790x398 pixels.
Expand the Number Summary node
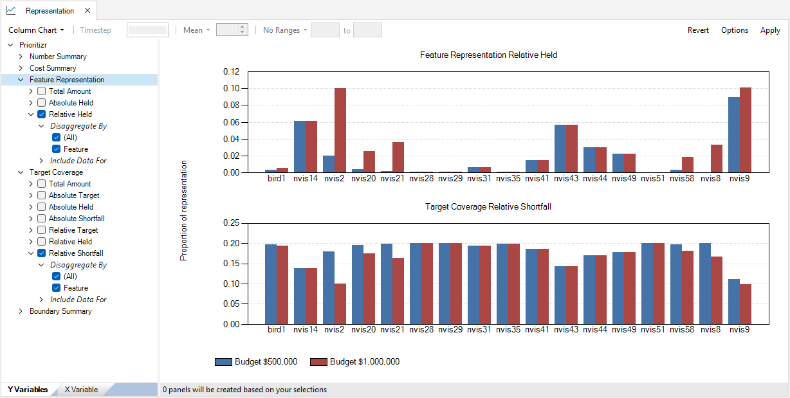pos(21,57)
